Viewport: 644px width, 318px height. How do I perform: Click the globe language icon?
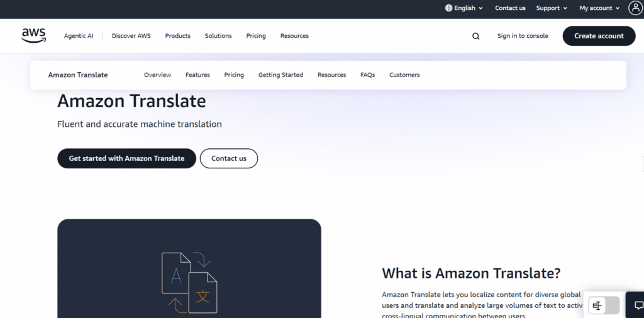tap(448, 8)
